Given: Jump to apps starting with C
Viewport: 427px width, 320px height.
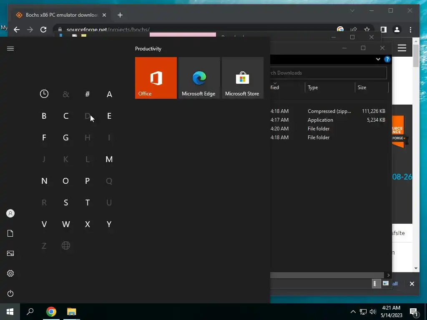Looking at the screenshot, I should click(x=65, y=116).
